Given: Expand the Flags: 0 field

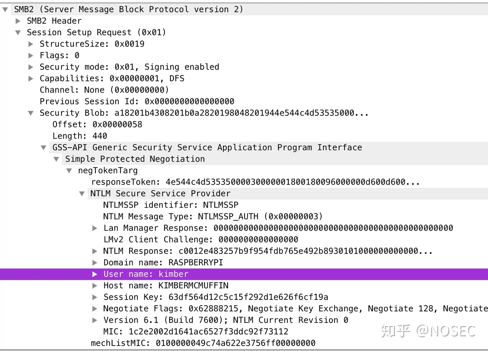Looking at the screenshot, I should click(31, 56).
